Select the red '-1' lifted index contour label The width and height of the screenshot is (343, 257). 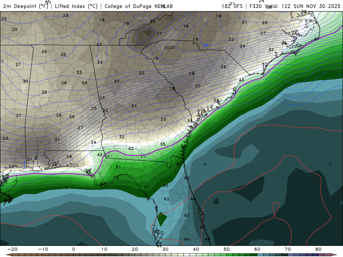[274, 125]
